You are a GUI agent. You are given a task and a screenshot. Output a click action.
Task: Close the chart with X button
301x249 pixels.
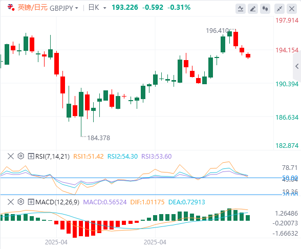pos(292,9)
